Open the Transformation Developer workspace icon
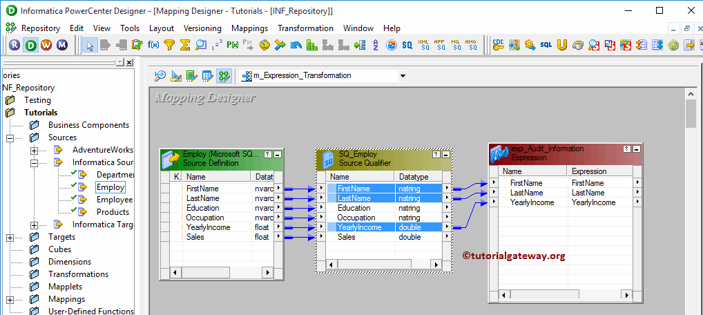 pyautogui.click(x=192, y=76)
